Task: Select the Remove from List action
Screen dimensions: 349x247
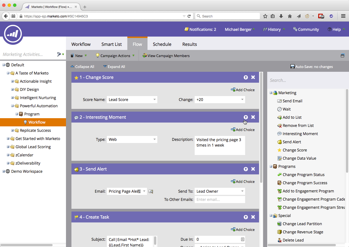Action: point(298,125)
